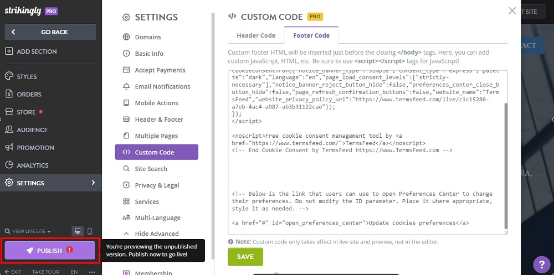The width and height of the screenshot is (554, 275).
Task: Click the Accept Payments card icon
Action: point(126,70)
